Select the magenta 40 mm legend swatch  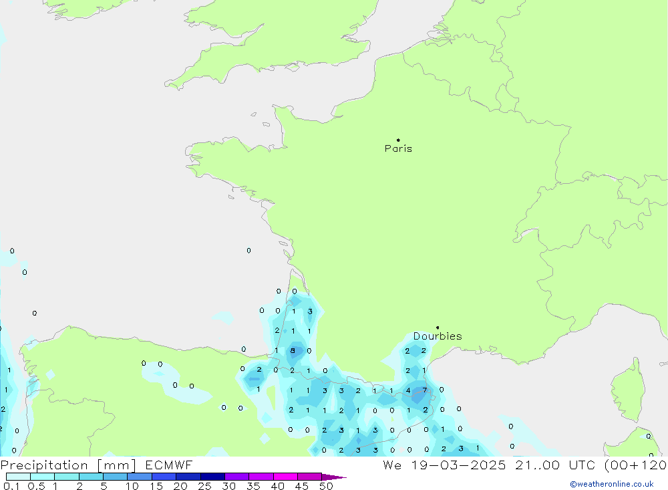(285, 477)
